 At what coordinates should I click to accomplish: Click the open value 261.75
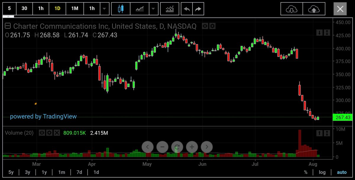pyautogui.click(x=20, y=35)
